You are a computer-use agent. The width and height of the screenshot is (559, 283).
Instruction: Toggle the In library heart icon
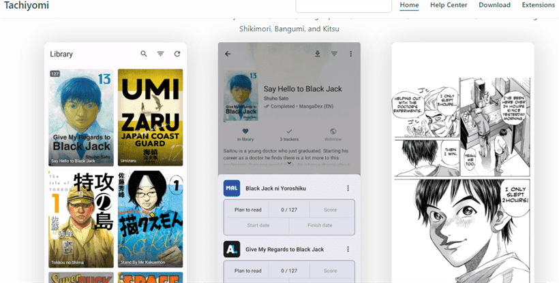pos(245,131)
